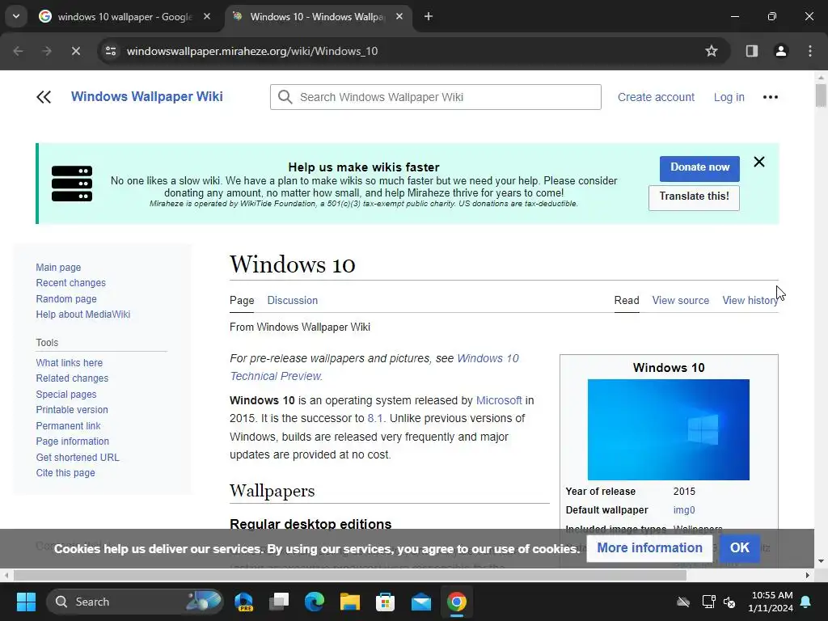Open the notification bell in system tray
Screen dimensions: 828x621
(x=806, y=602)
